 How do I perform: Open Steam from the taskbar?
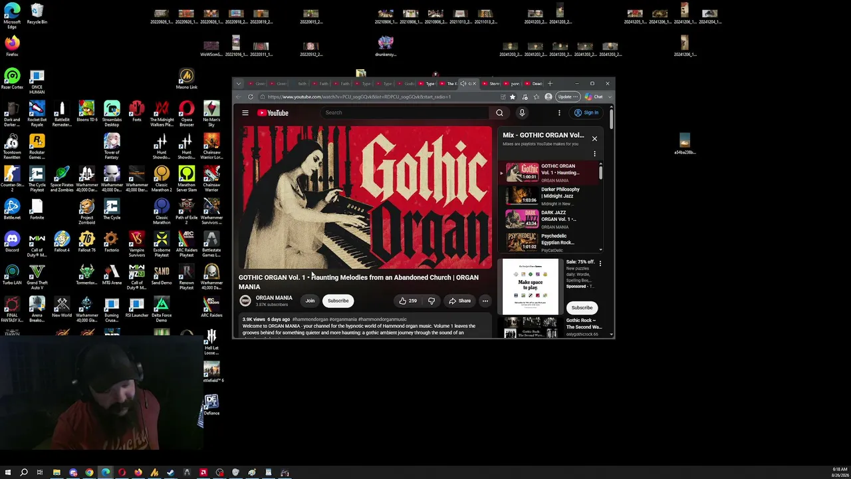pos(171,472)
